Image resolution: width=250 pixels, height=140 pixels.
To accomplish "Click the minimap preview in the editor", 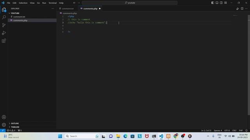I will pyautogui.click(x=235, y=16).
